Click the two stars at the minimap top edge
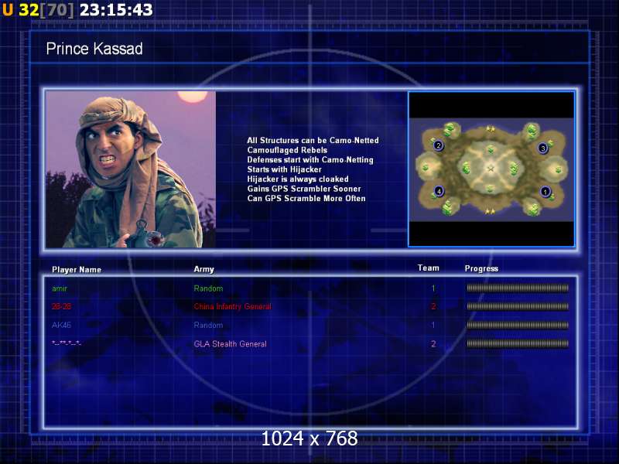This screenshot has height=464, width=619. pos(491,128)
